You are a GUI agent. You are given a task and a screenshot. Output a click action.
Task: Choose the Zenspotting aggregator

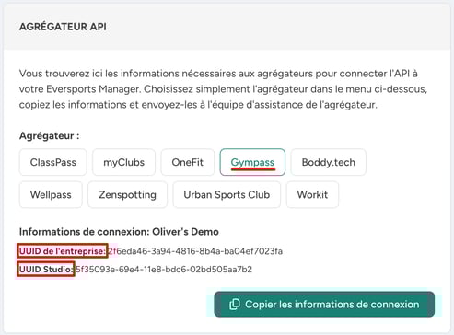[x=127, y=194]
